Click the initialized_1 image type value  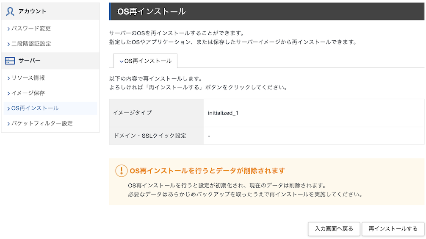[223, 113]
